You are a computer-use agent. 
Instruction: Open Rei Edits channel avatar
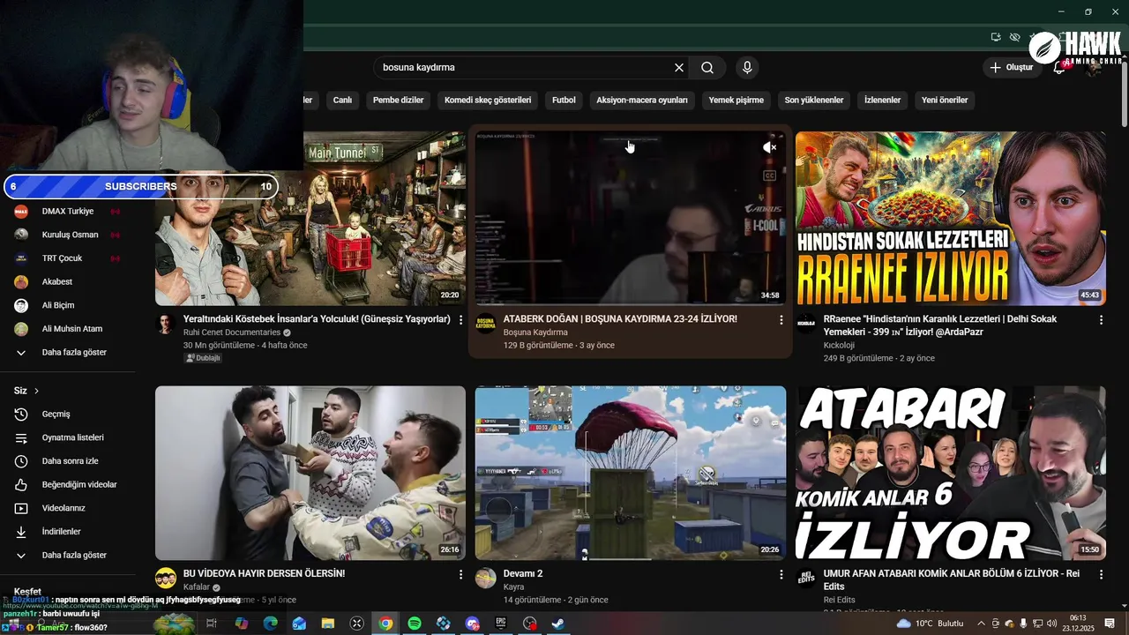806,579
